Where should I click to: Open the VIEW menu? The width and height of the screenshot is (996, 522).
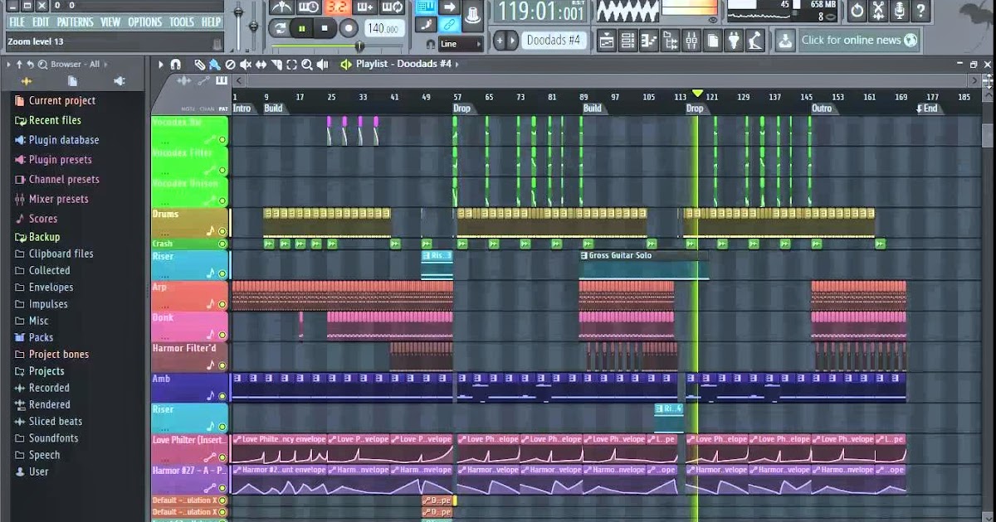click(110, 22)
